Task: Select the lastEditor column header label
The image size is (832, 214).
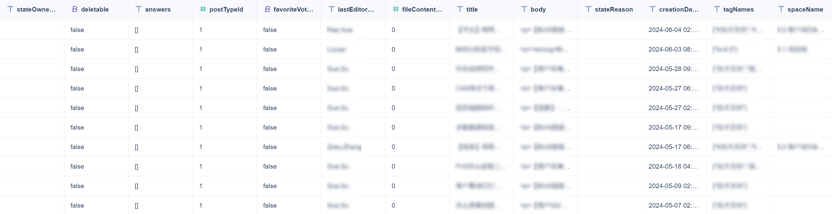Action: pos(356,9)
